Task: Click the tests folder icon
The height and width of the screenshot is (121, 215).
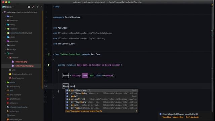Action: point(8,53)
